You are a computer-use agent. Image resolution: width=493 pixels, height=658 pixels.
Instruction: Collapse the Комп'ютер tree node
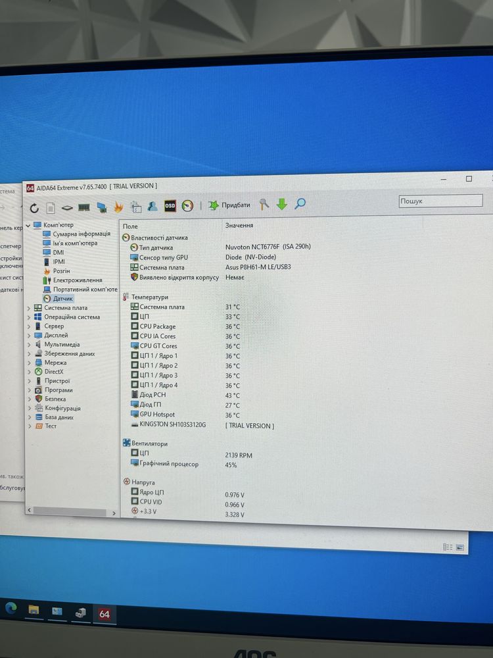(x=28, y=225)
